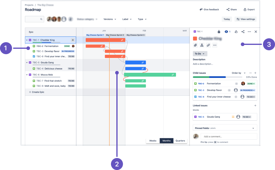Click the link issue icon in panel
The width and height of the screenshot is (275, 170).
208,45
